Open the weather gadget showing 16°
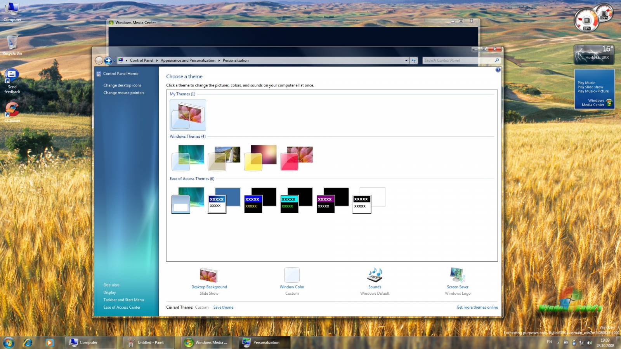 pos(594,54)
